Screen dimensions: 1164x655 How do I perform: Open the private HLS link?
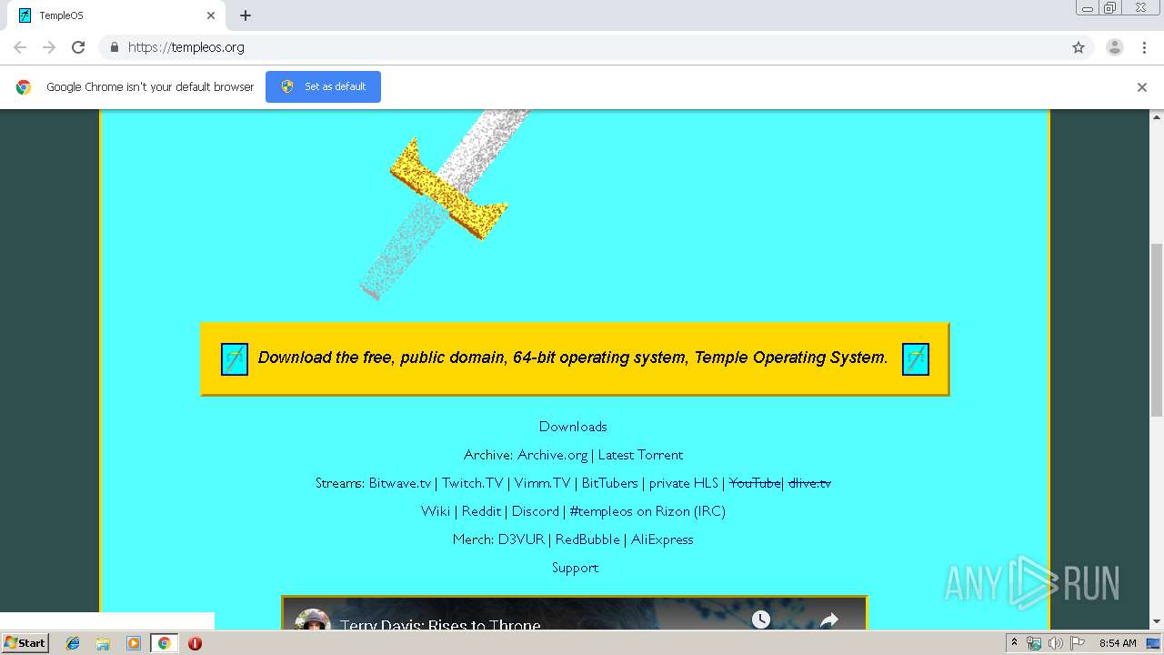coord(684,483)
